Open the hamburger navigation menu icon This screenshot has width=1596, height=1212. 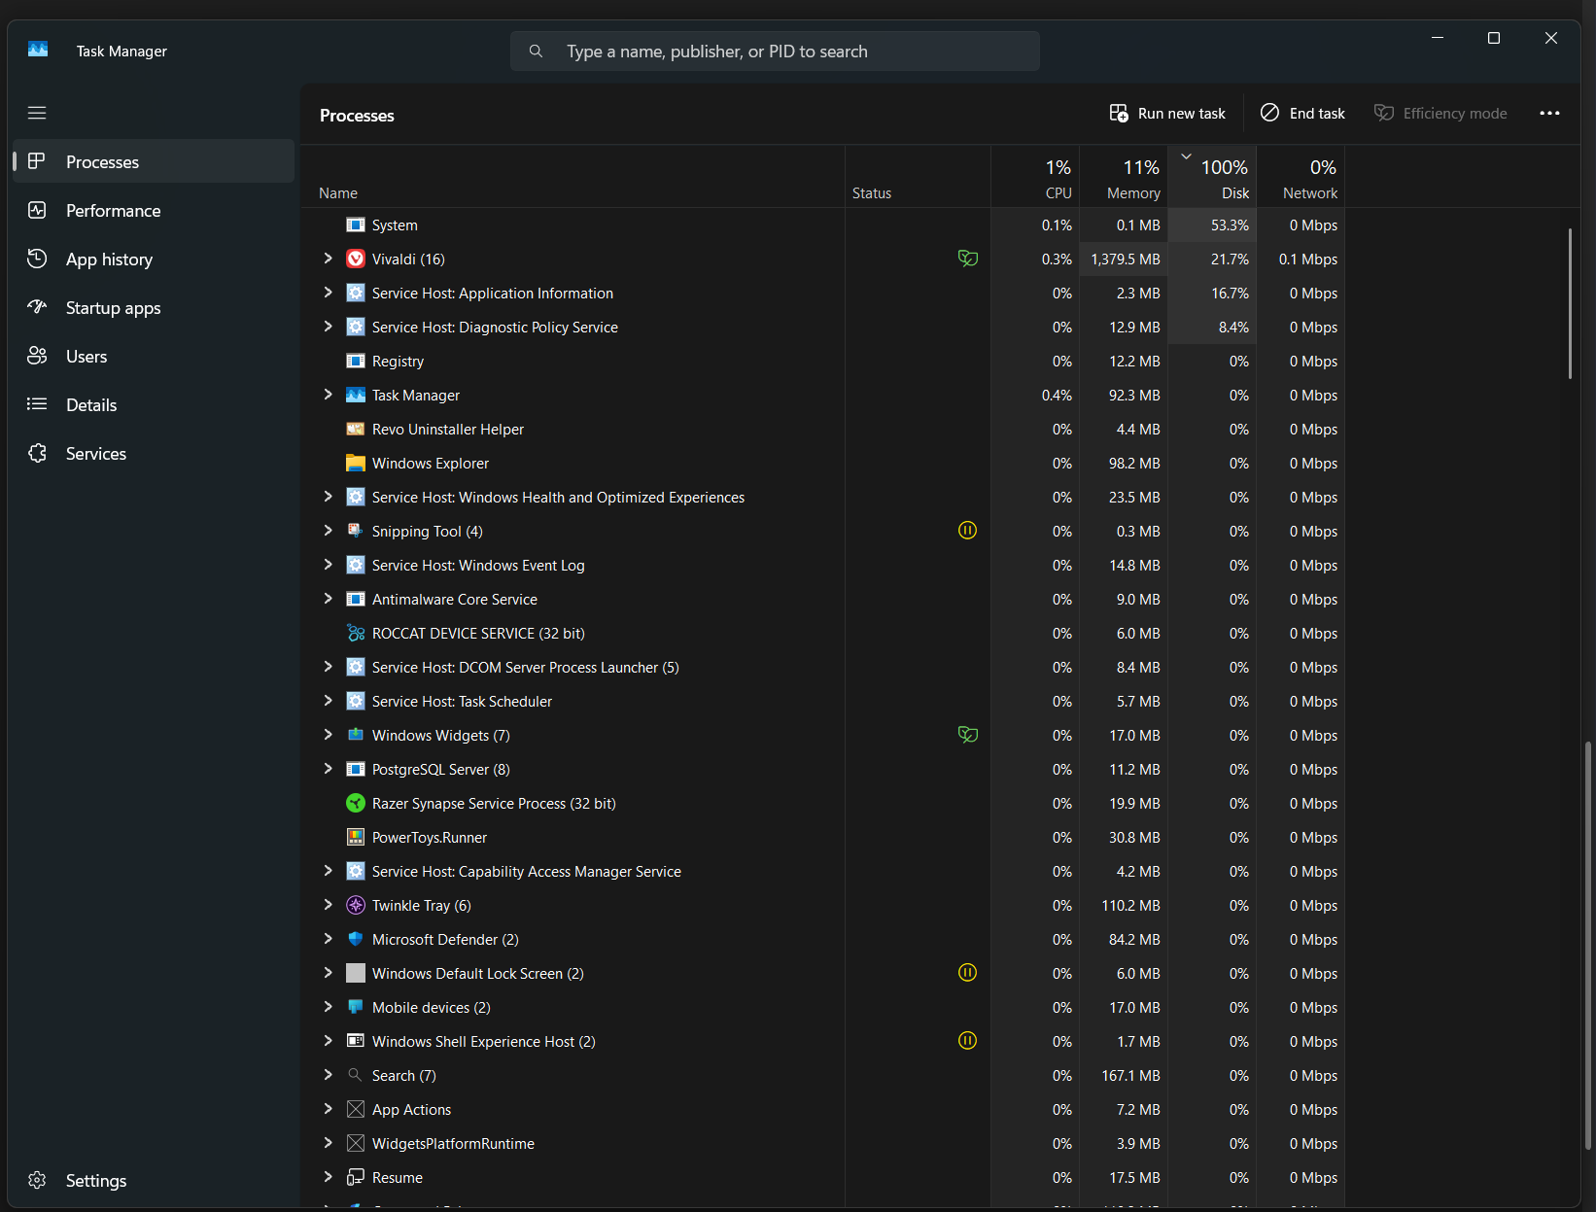[37, 113]
